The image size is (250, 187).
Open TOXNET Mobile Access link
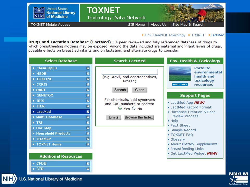click(x=50, y=24)
